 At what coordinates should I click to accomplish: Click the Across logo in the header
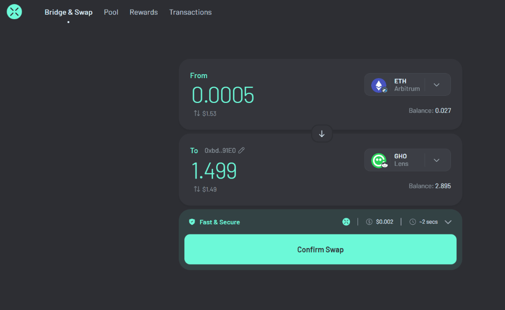[15, 12]
